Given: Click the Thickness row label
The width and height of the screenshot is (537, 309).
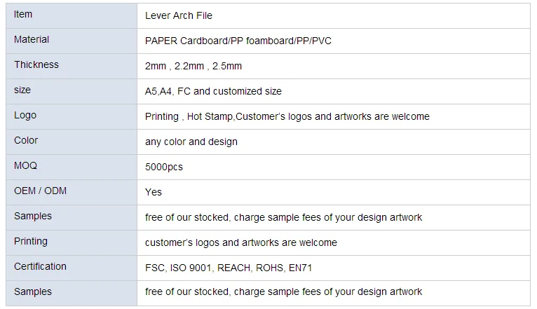Looking at the screenshot, I should pyautogui.click(x=36, y=65).
